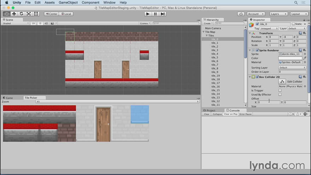Lock the Inspector panel

point(304,20)
